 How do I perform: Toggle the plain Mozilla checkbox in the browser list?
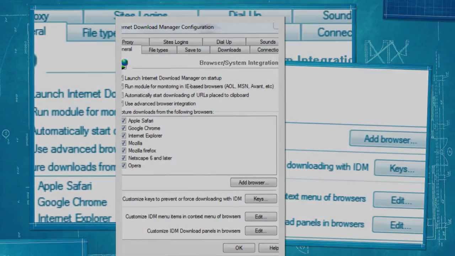(124, 143)
